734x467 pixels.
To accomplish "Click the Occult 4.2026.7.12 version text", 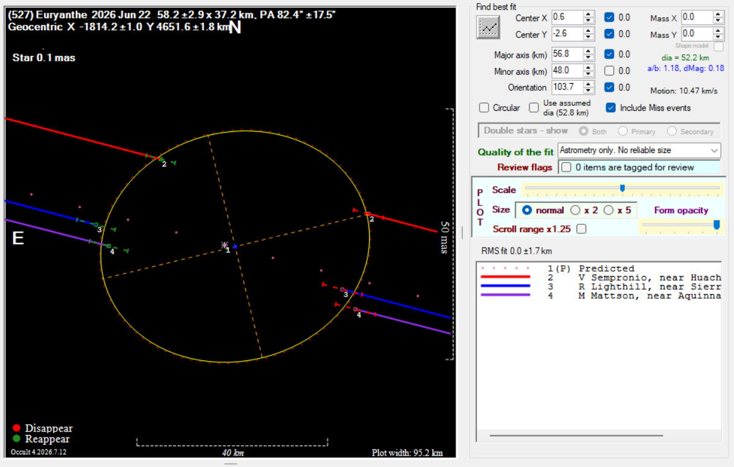I will pos(39,452).
